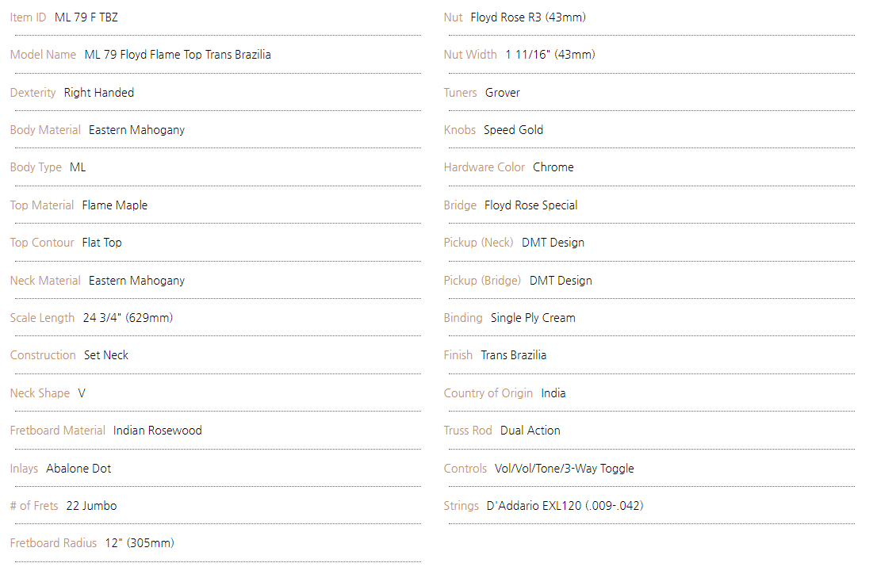The width and height of the screenshot is (877, 586).
Task: Click the Fretboard Radius label
Action: click(53, 543)
